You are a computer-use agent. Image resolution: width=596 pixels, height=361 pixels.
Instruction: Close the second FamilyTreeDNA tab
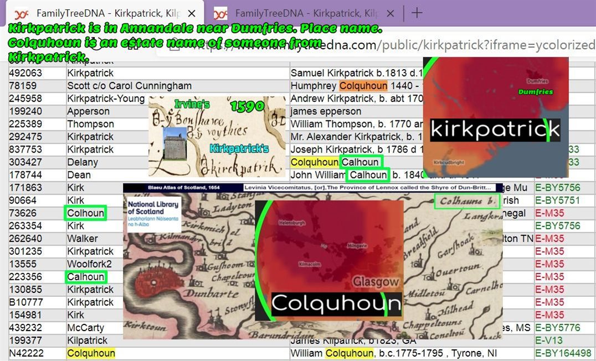coord(391,14)
